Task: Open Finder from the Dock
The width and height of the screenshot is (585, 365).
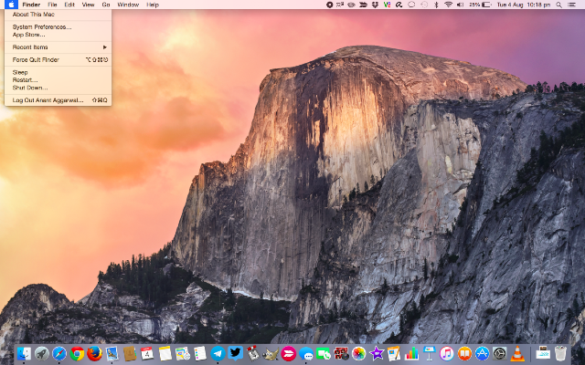Action: [x=24, y=353]
